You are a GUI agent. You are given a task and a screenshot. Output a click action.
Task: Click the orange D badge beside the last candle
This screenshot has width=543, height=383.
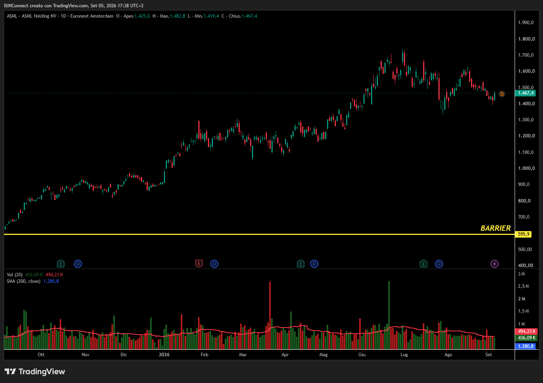click(502, 94)
